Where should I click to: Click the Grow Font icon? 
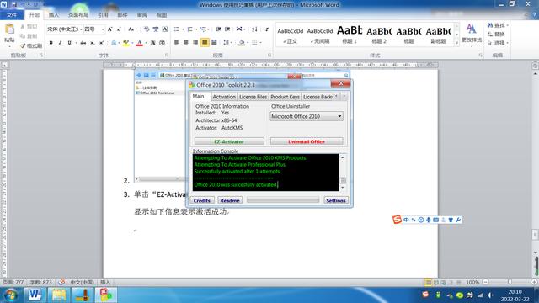point(109,29)
